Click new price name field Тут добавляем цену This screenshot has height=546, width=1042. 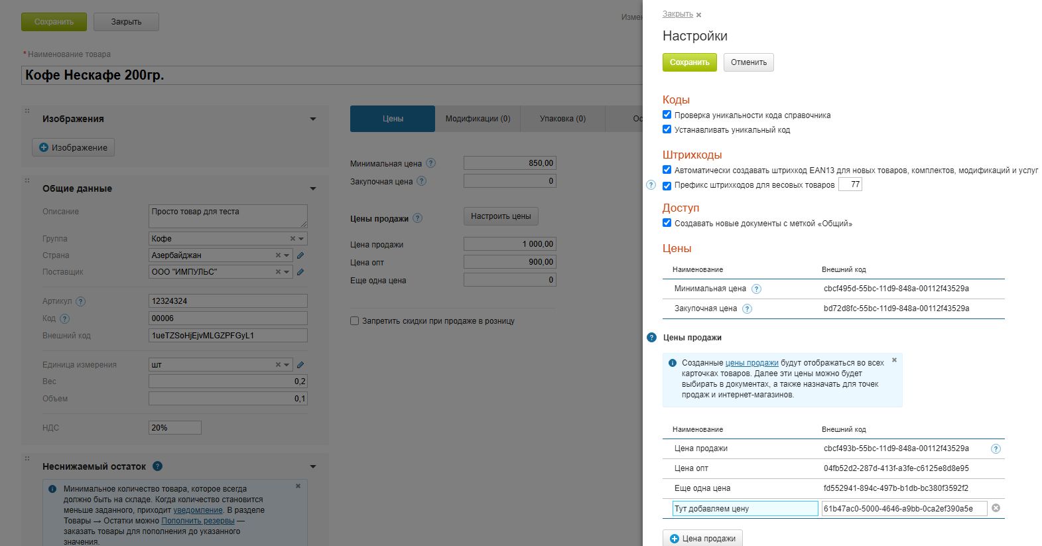coord(746,509)
